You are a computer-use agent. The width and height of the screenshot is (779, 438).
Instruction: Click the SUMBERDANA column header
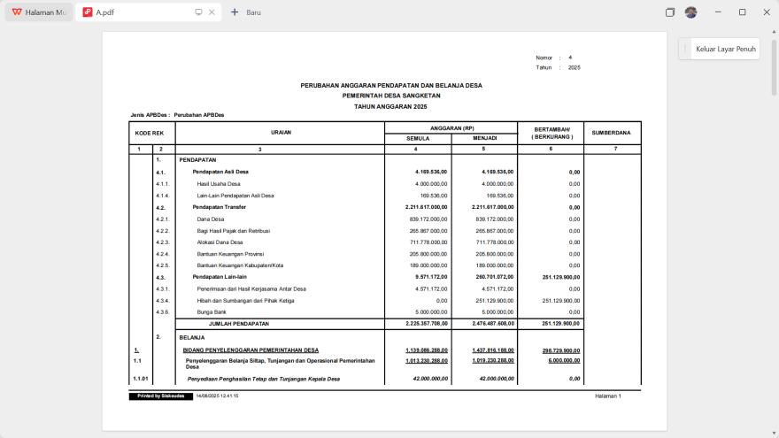coord(611,133)
